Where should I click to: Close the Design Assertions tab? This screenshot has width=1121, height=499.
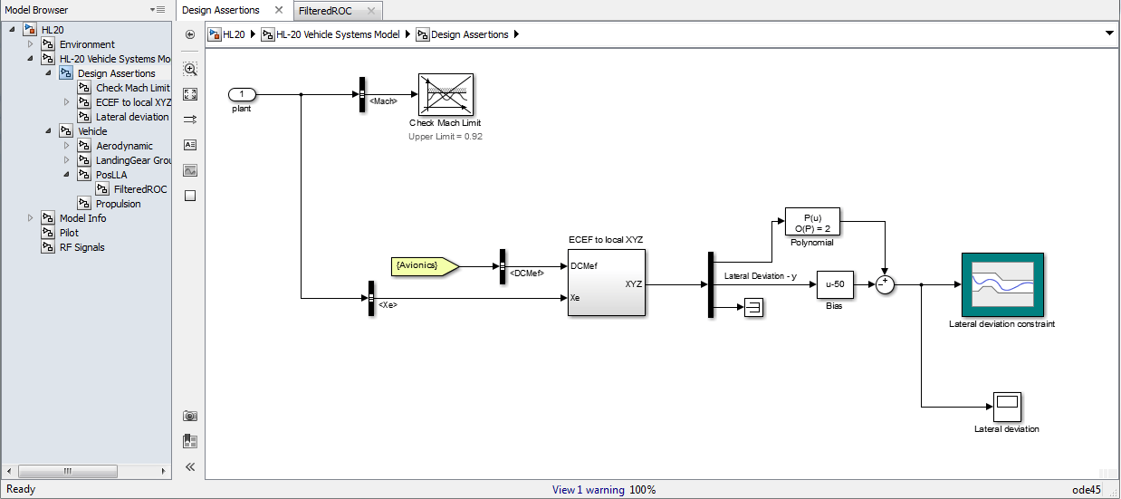click(x=279, y=11)
